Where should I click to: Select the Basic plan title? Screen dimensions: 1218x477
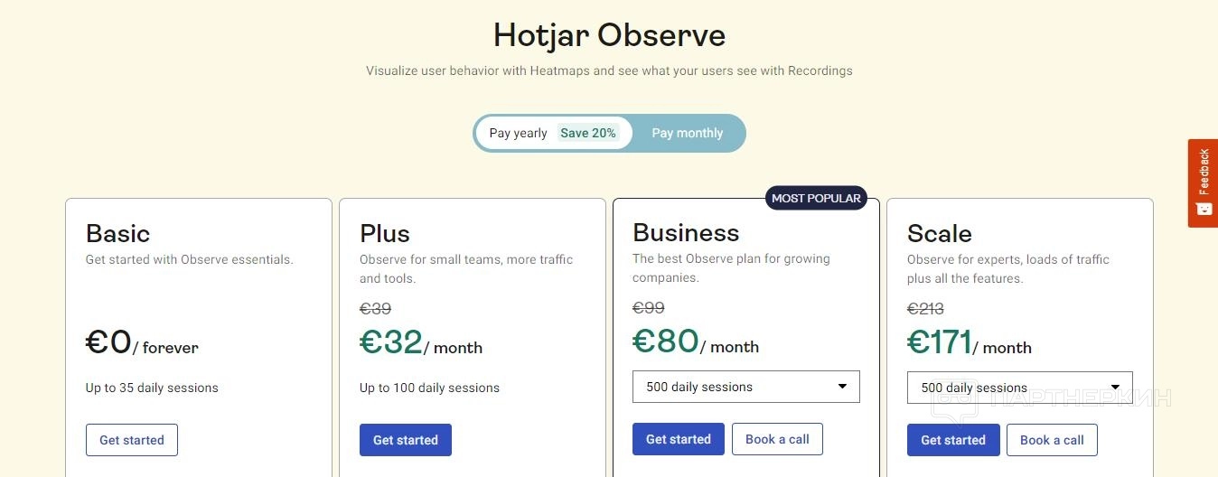point(117,233)
